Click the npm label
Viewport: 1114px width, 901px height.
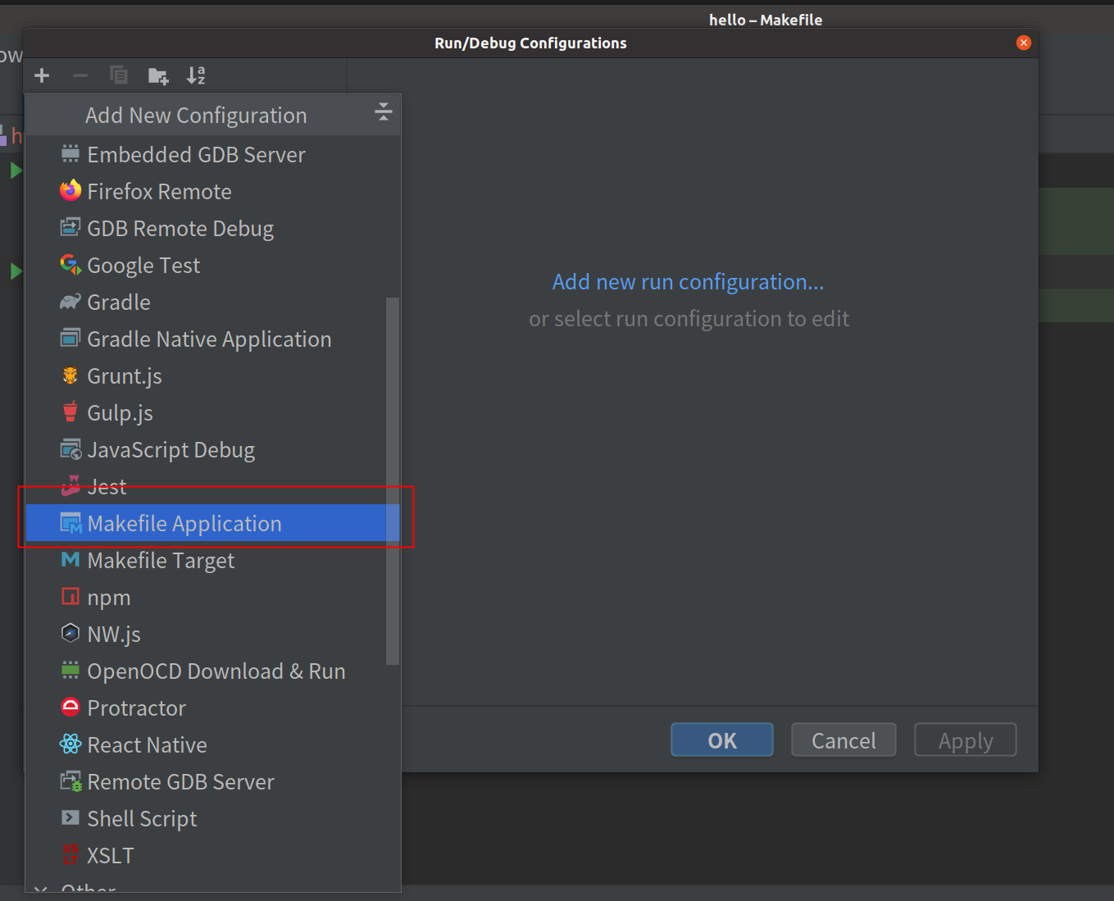(x=109, y=598)
